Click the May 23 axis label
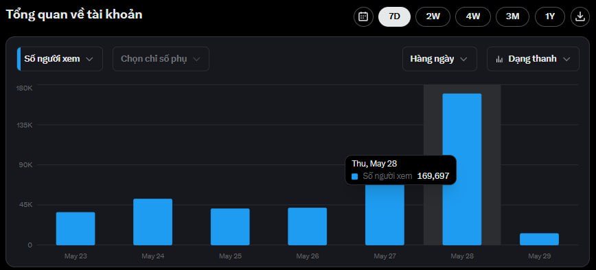 (76, 256)
